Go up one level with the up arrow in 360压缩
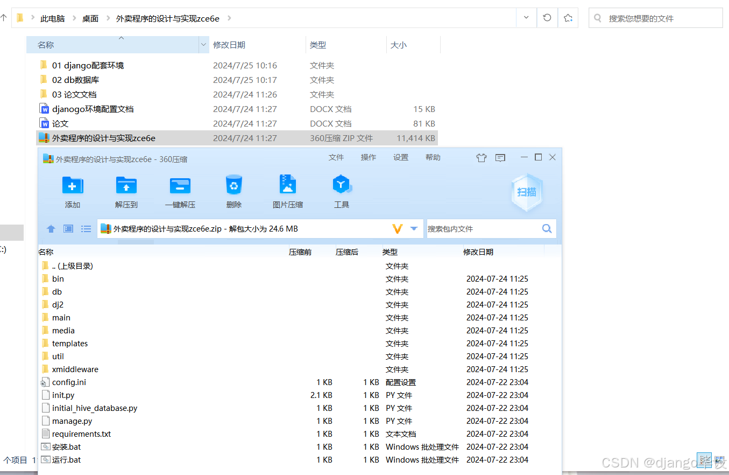 pyautogui.click(x=51, y=229)
